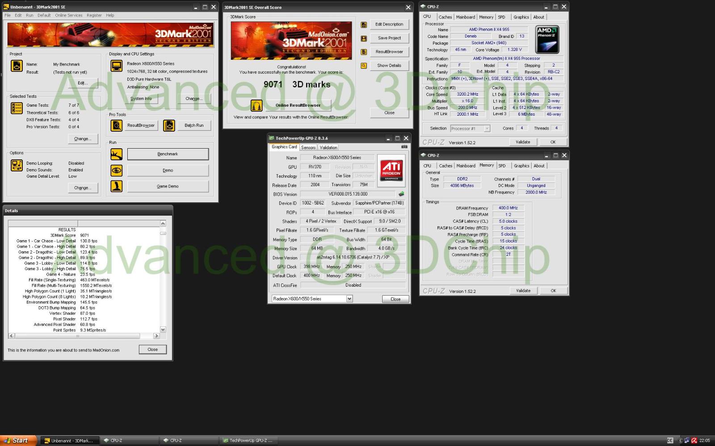Screen dimensions: 715x446
Task: Click the System Info button
Action: (141, 99)
